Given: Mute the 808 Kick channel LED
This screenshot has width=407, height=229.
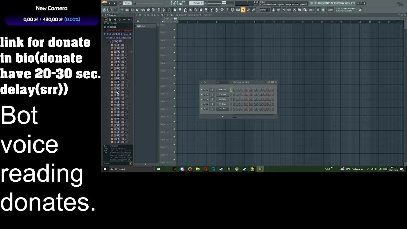Looking at the screenshot, I should tap(202, 90).
